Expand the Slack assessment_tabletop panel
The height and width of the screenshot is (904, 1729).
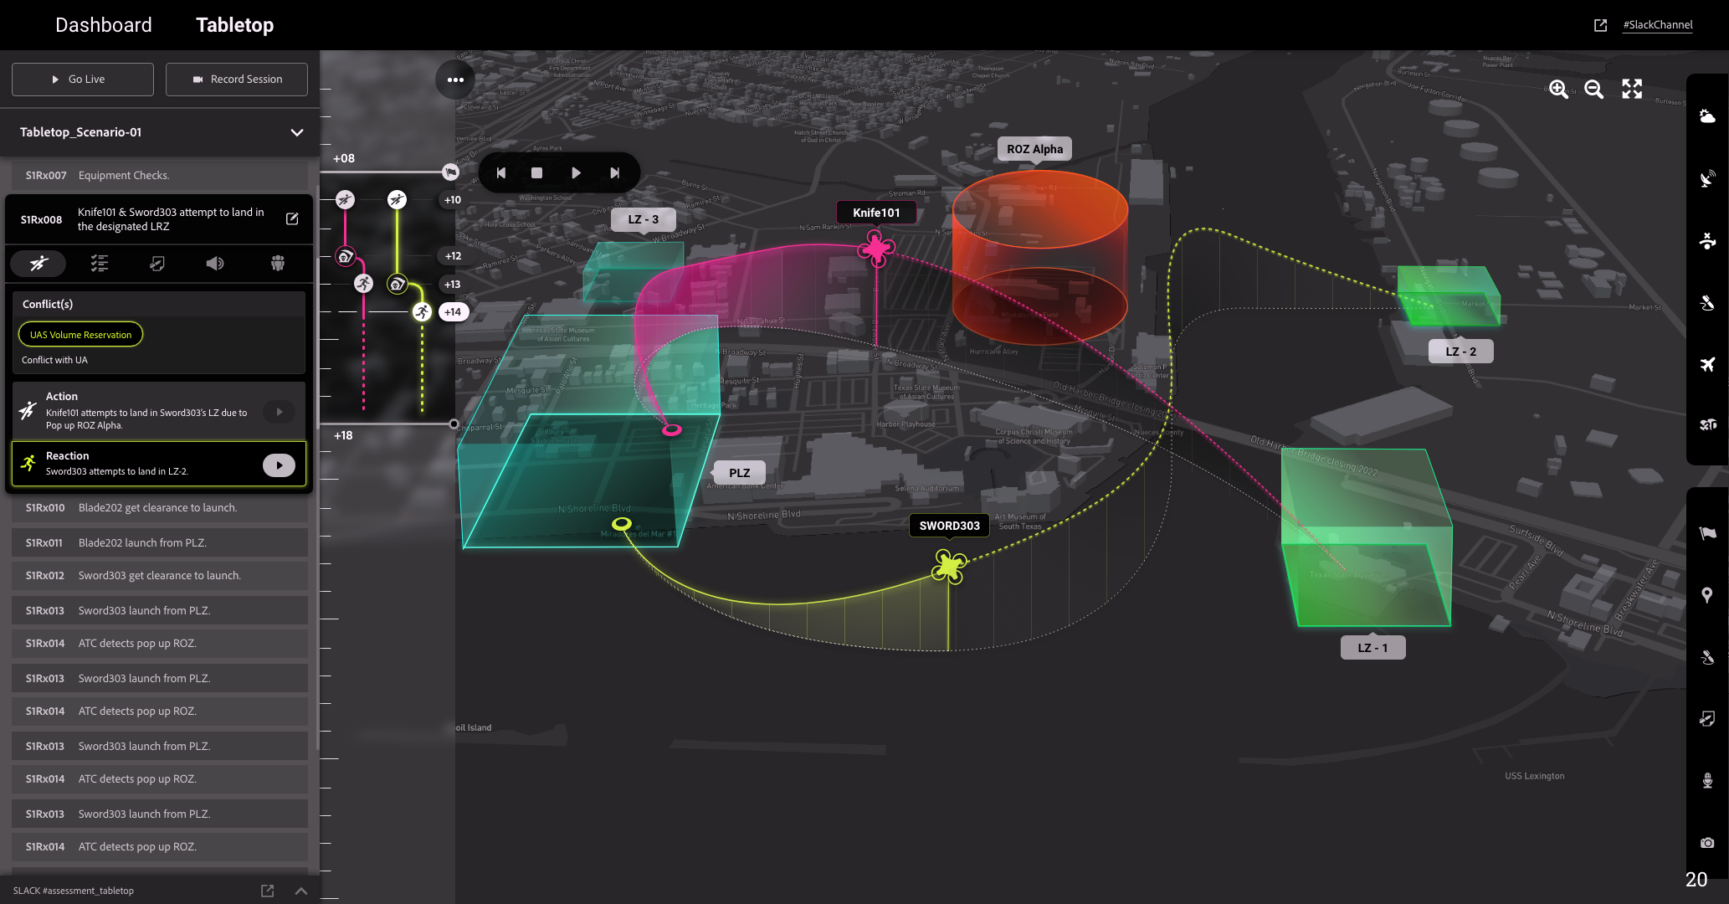click(301, 891)
